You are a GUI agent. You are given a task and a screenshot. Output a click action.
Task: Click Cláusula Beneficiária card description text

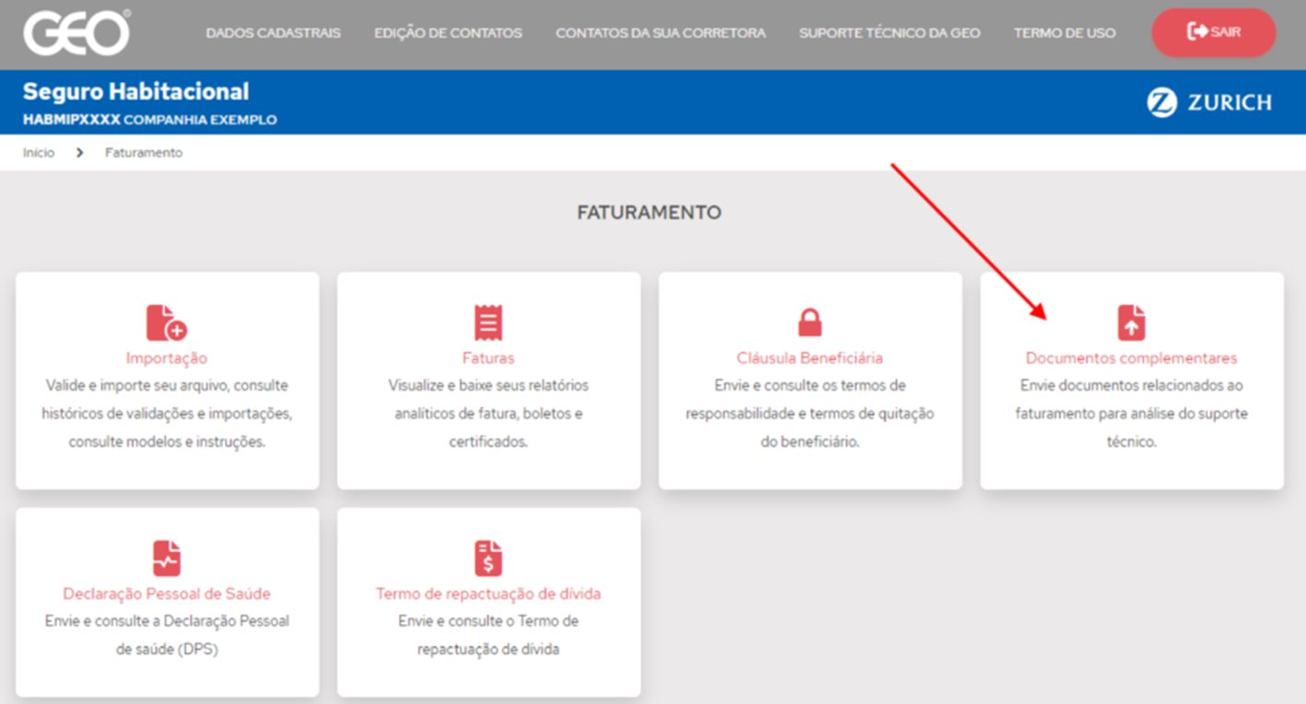click(x=809, y=414)
